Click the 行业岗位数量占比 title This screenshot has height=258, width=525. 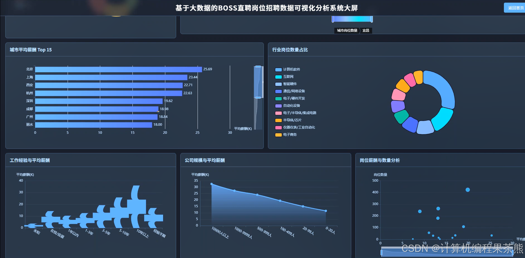290,50
